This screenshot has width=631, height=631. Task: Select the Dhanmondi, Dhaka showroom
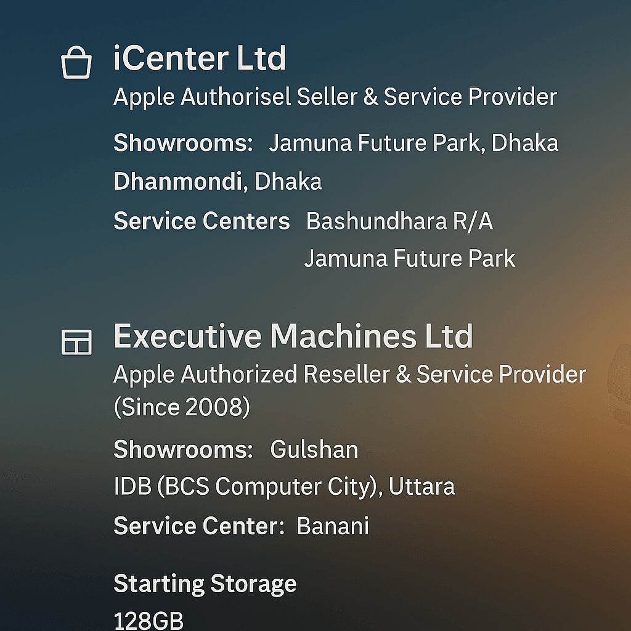[218, 182]
